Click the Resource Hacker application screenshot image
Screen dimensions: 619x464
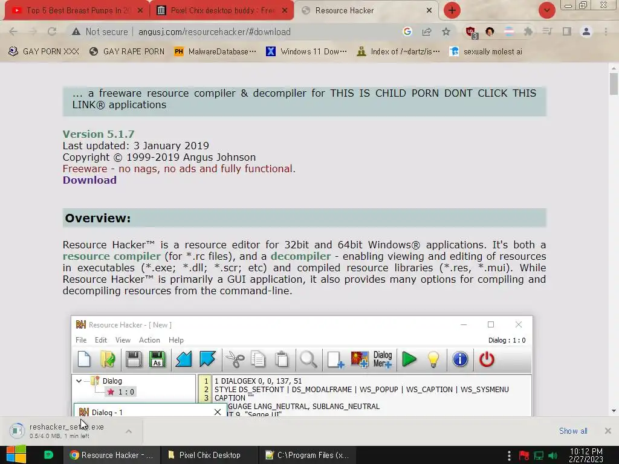coord(302,366)
